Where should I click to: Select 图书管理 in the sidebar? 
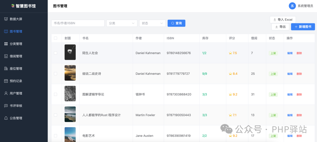click(x=24, y=31)
